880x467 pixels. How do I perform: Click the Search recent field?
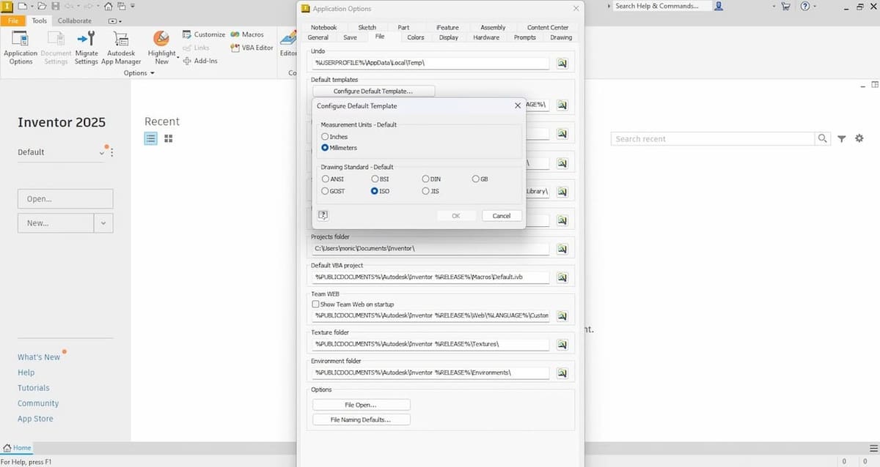point(713,138)
